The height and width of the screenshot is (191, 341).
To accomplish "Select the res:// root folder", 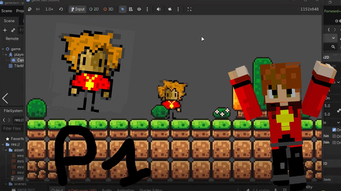I will 15,145.
